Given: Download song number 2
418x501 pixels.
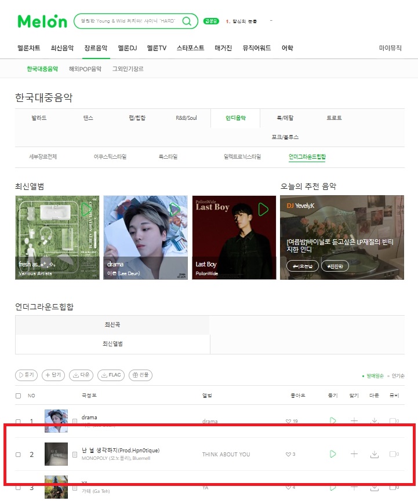Looking at the screenshot, I should [374, 454].
